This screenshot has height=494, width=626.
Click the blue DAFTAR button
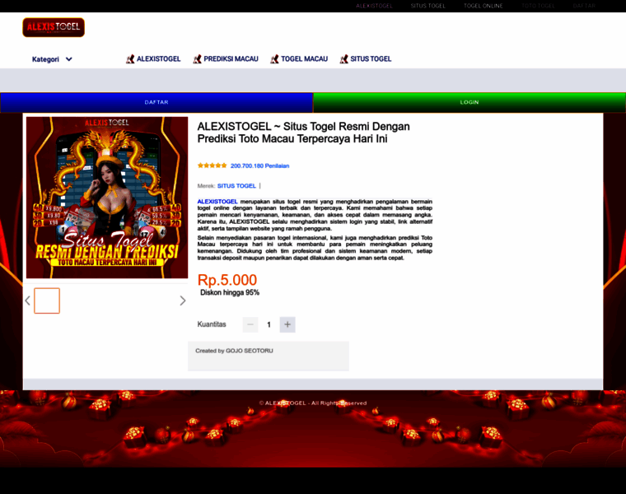pos(156,103)
